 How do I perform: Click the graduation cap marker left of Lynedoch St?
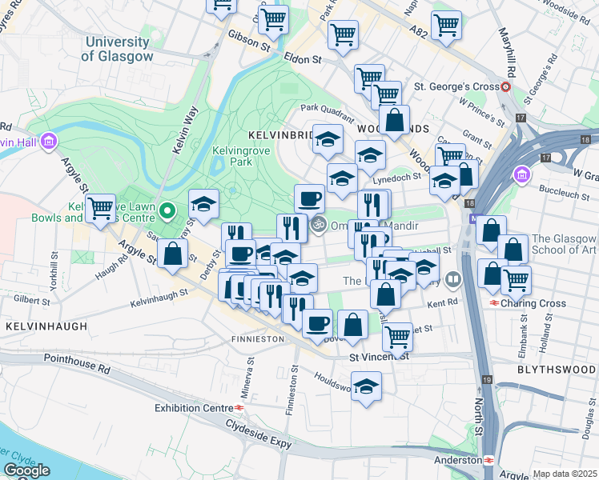coord(342,179)
